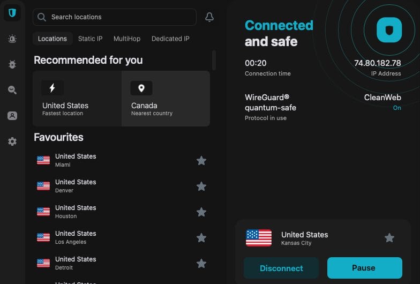Viewport: 420px width, 284px height.
Task: Select Canada nearest country card
Action: pos(166,99)
